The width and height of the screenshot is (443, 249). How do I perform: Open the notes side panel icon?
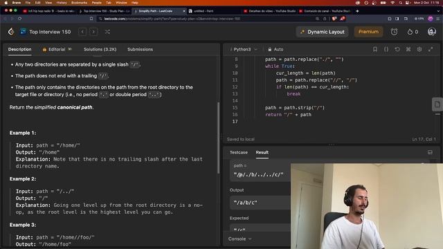click(437, 104)
